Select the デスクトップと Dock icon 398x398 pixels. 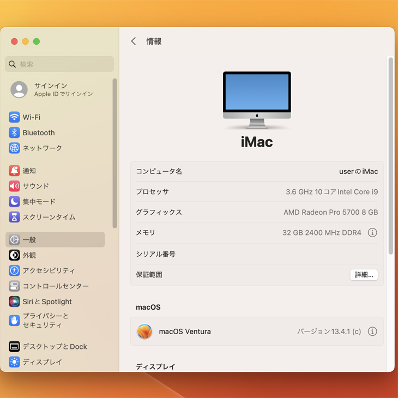tap(14, 346)
